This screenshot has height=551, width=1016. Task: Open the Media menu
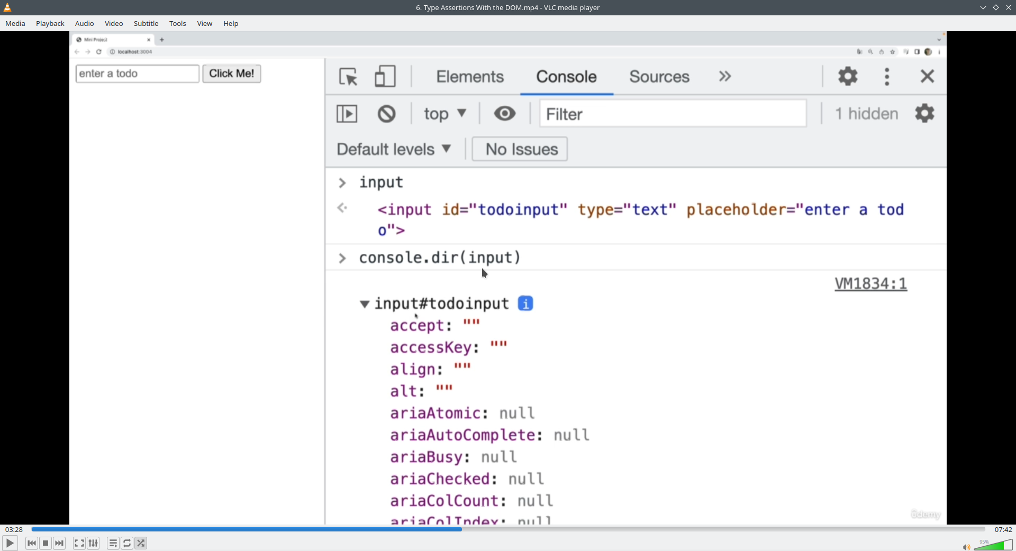pos(15,23)
